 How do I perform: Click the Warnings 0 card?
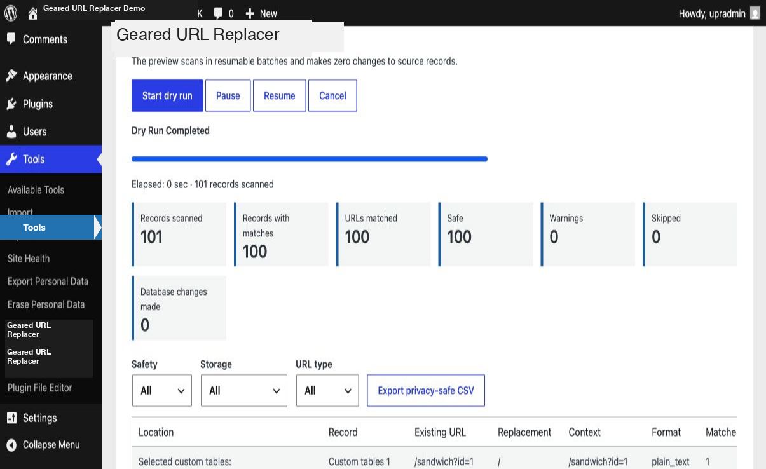pyautogui.click(x=588, y=234)
